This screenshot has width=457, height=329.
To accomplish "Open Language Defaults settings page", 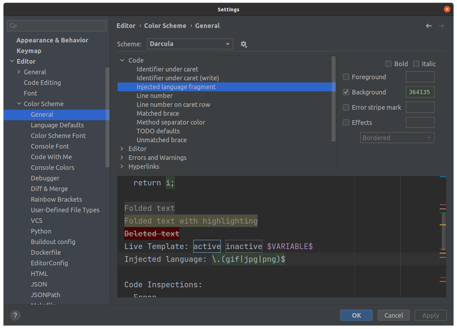I will point(57,125).
